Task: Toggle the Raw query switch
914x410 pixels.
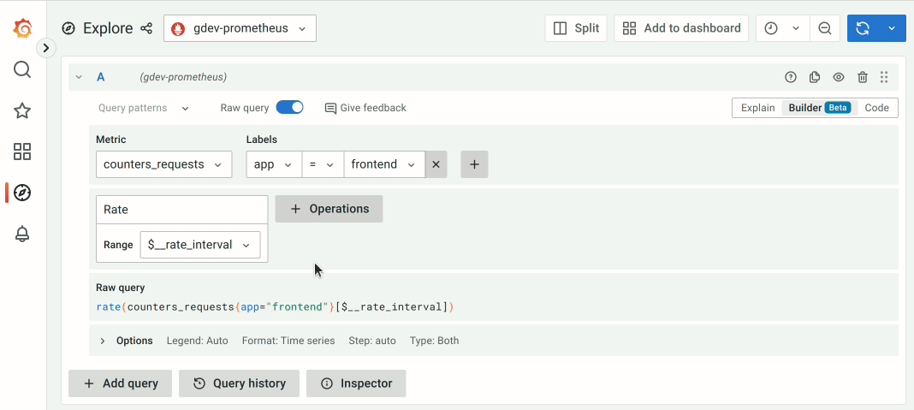Action: pos(289,108)
